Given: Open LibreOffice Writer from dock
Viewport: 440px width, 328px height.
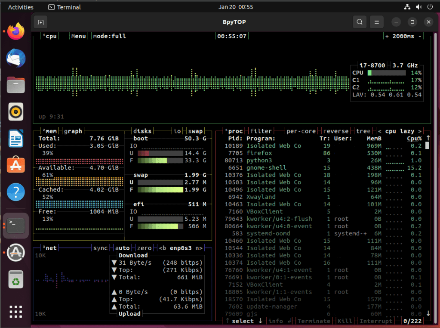Looking at the screenshot, I should tap(16, 139).
